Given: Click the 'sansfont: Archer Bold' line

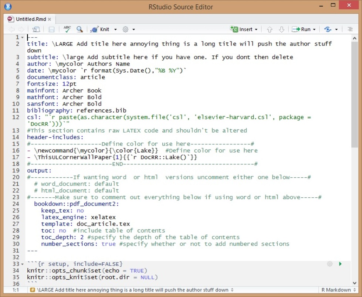Looking at the screenshot, I should [x=64, y=104].
